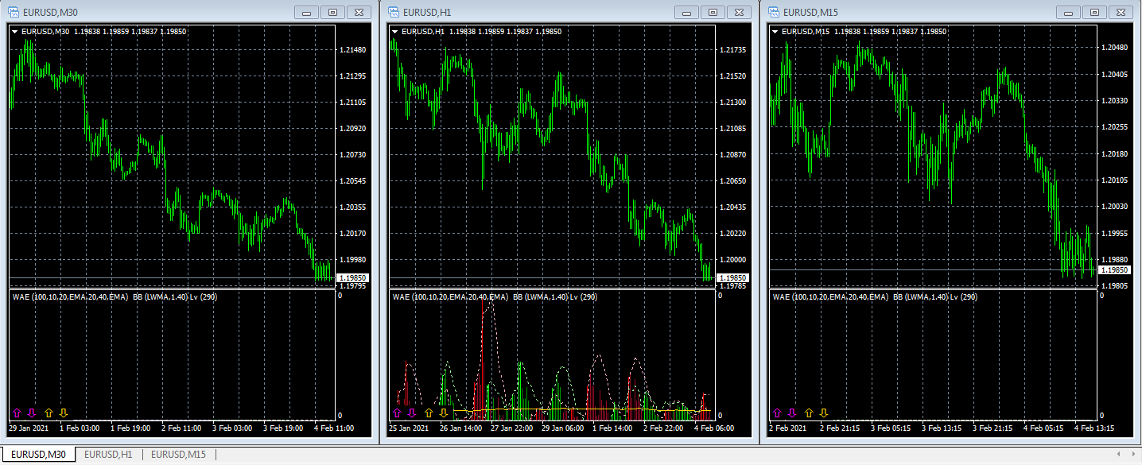Click the 1.19850 price label on M30 chart
The image size is (1142, 465).
coord(352,277)
